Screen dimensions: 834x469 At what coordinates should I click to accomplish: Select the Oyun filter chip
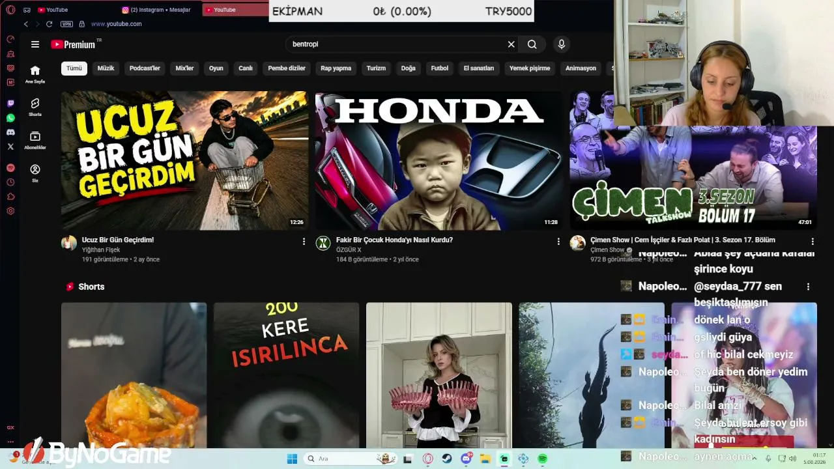216,68
